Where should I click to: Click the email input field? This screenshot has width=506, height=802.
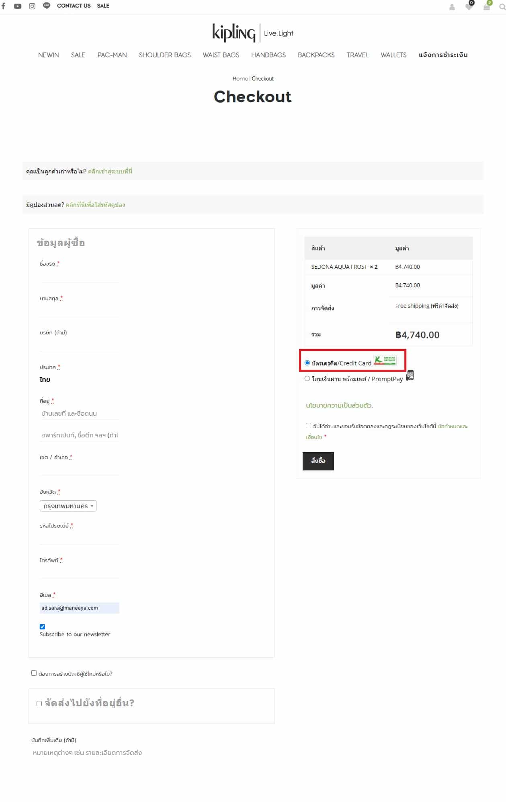tap(79, 608)
